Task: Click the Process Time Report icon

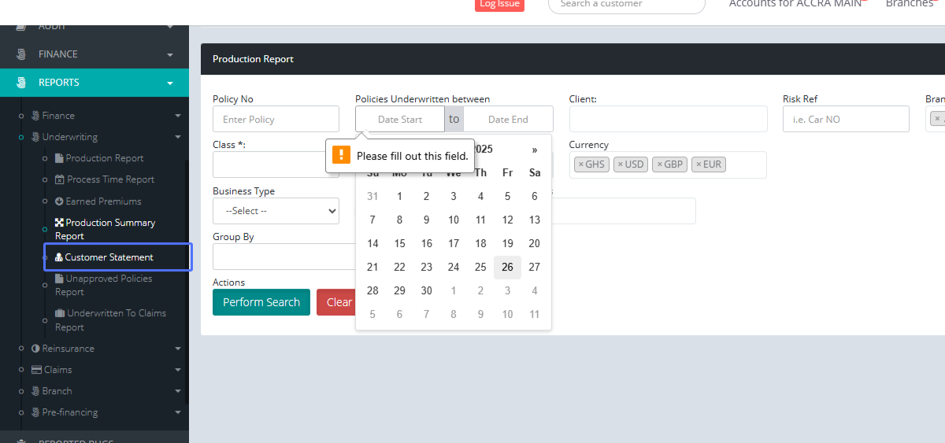Action: click(x=60, y=179)
